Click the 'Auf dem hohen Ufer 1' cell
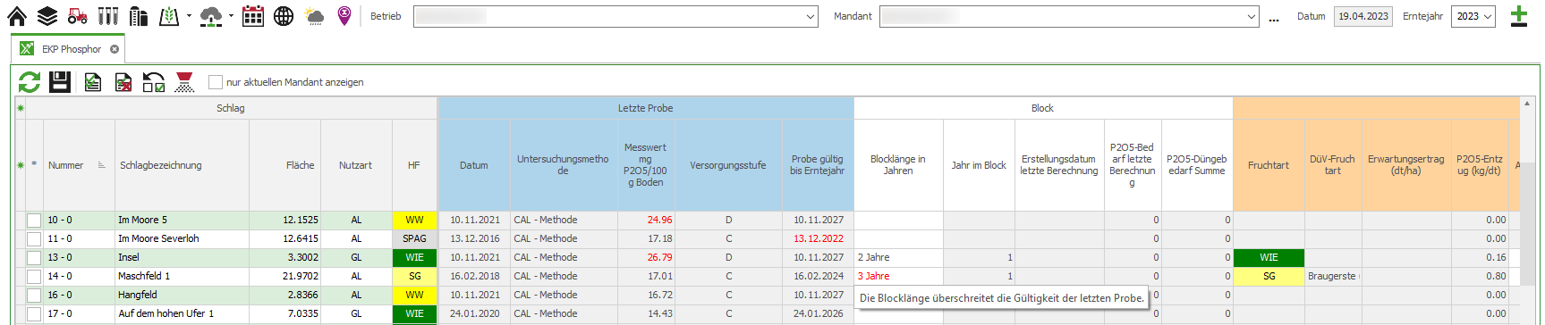 [183, 314]
